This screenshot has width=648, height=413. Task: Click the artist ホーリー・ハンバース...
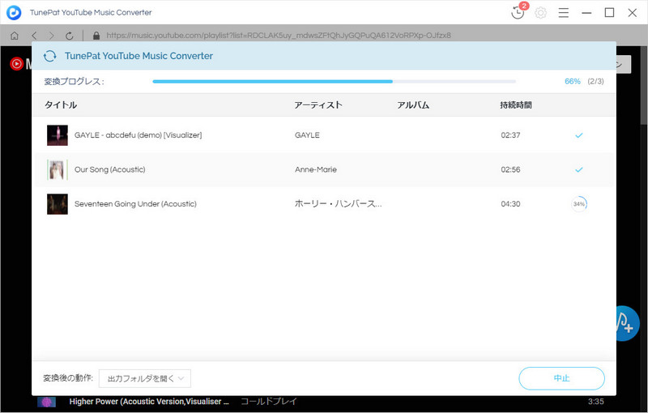click(338, 204)
